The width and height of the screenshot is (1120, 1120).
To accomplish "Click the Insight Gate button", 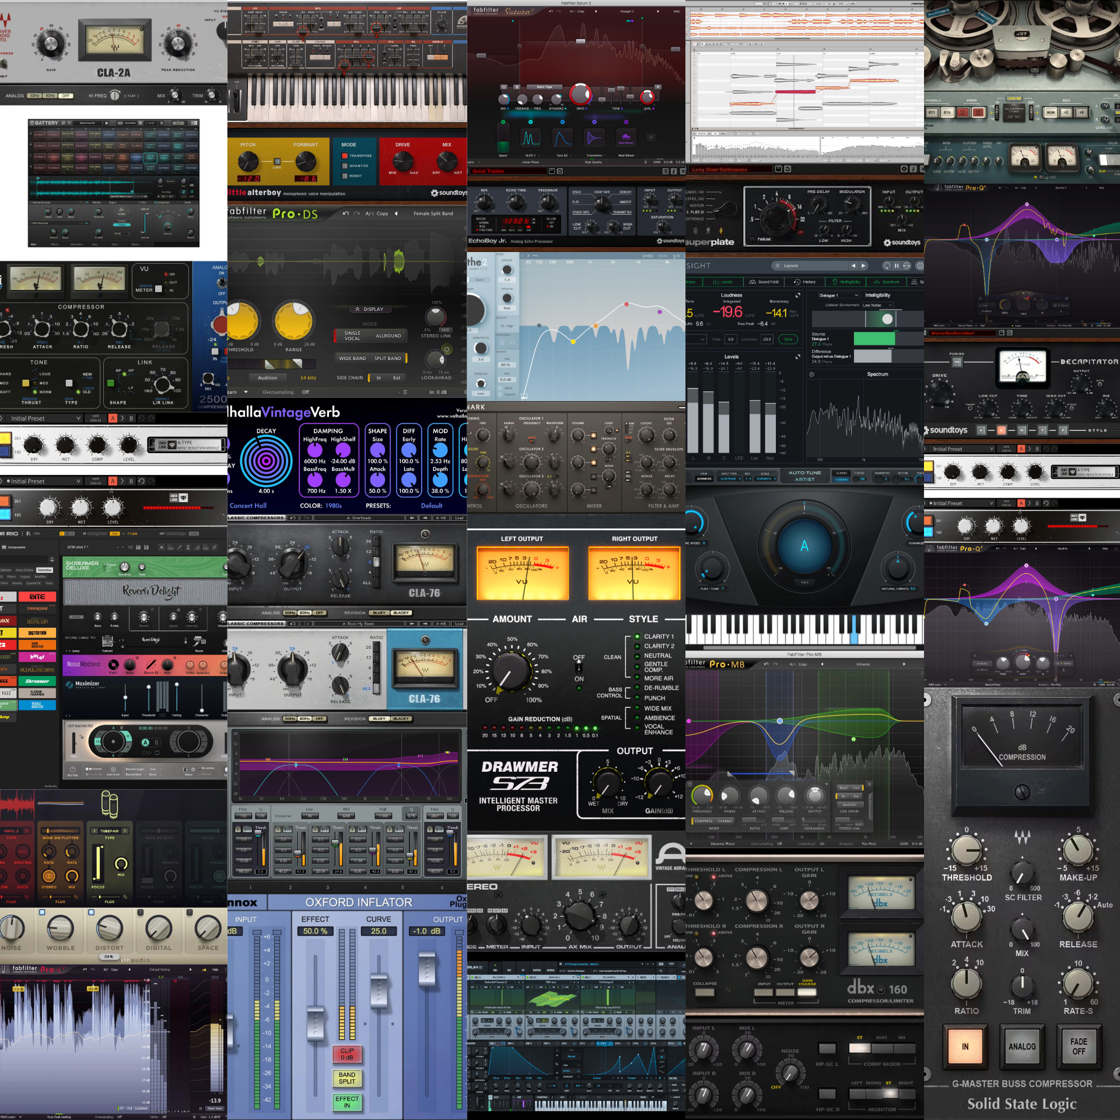I will (x=788, y=339).
